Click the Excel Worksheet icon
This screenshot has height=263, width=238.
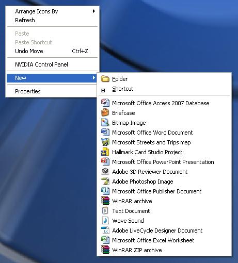pos(105,240)
